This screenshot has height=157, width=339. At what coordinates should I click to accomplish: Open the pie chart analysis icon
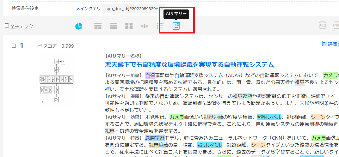click(79, 26)
